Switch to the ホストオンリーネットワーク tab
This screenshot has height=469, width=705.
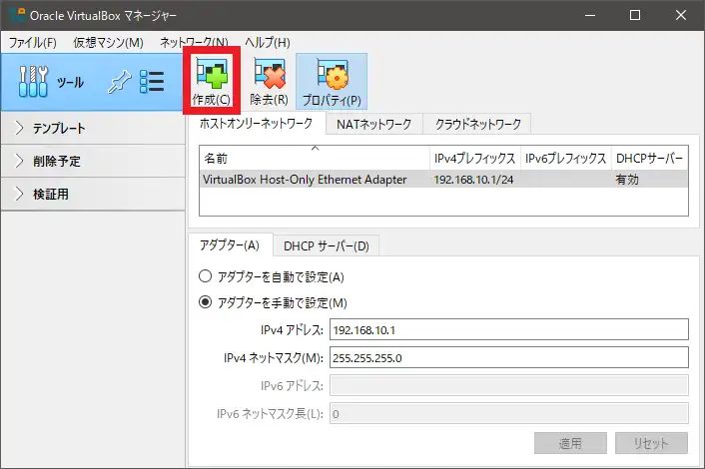(256, 124)
